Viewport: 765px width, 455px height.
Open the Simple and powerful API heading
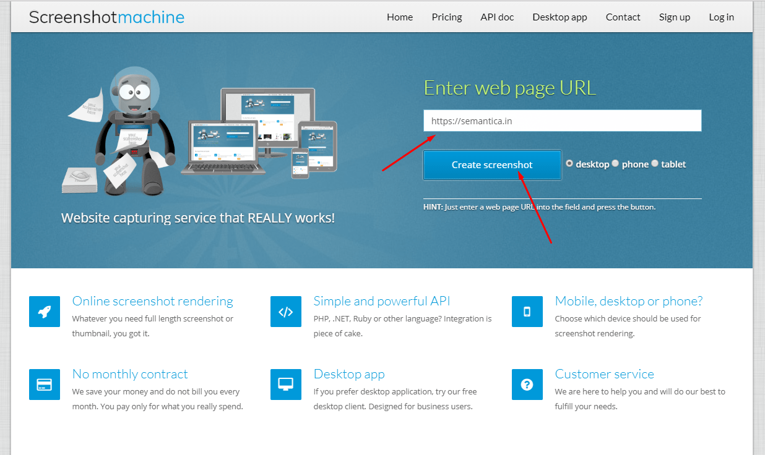pos(382,301)
